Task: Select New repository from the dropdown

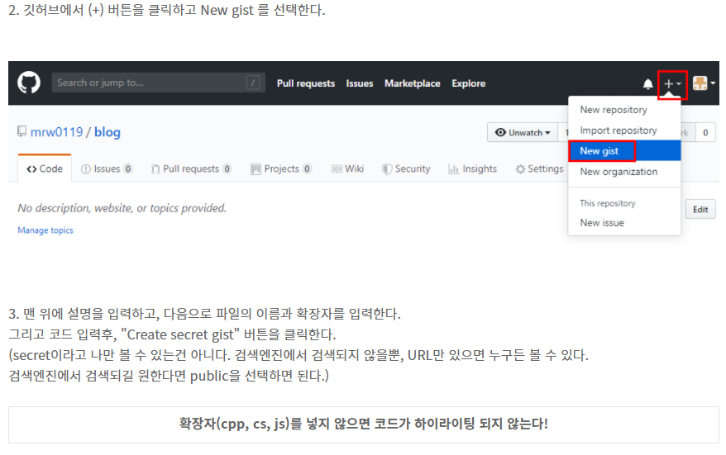Action: pyautogui.click(x=624, y=110)
